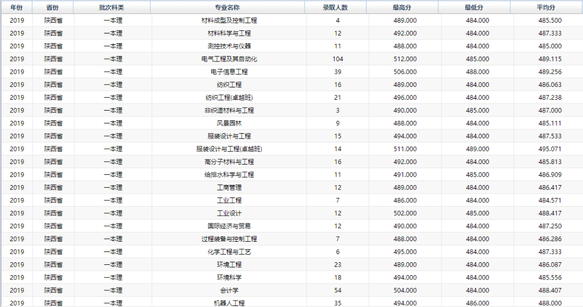Click the 服装设计与工程(卓越班) cell
Image resolution: width=583 pixels, height=307 pixels.
click(229, 149)
